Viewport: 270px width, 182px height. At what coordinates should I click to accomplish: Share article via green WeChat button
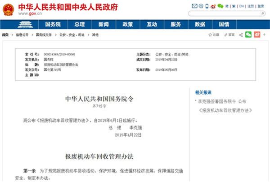click(248, 34)
